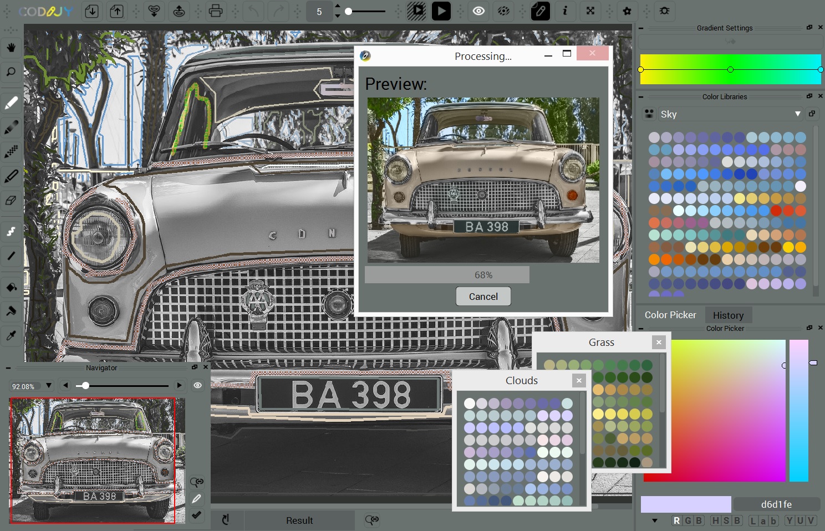The image size is (825, 531).
Task: Click the undo arrow
Action: (x=254, y=11)
